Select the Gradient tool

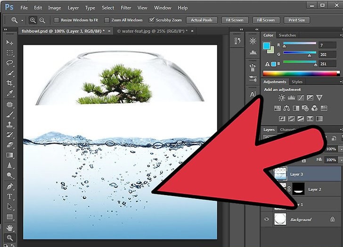[x=9, y=155]
